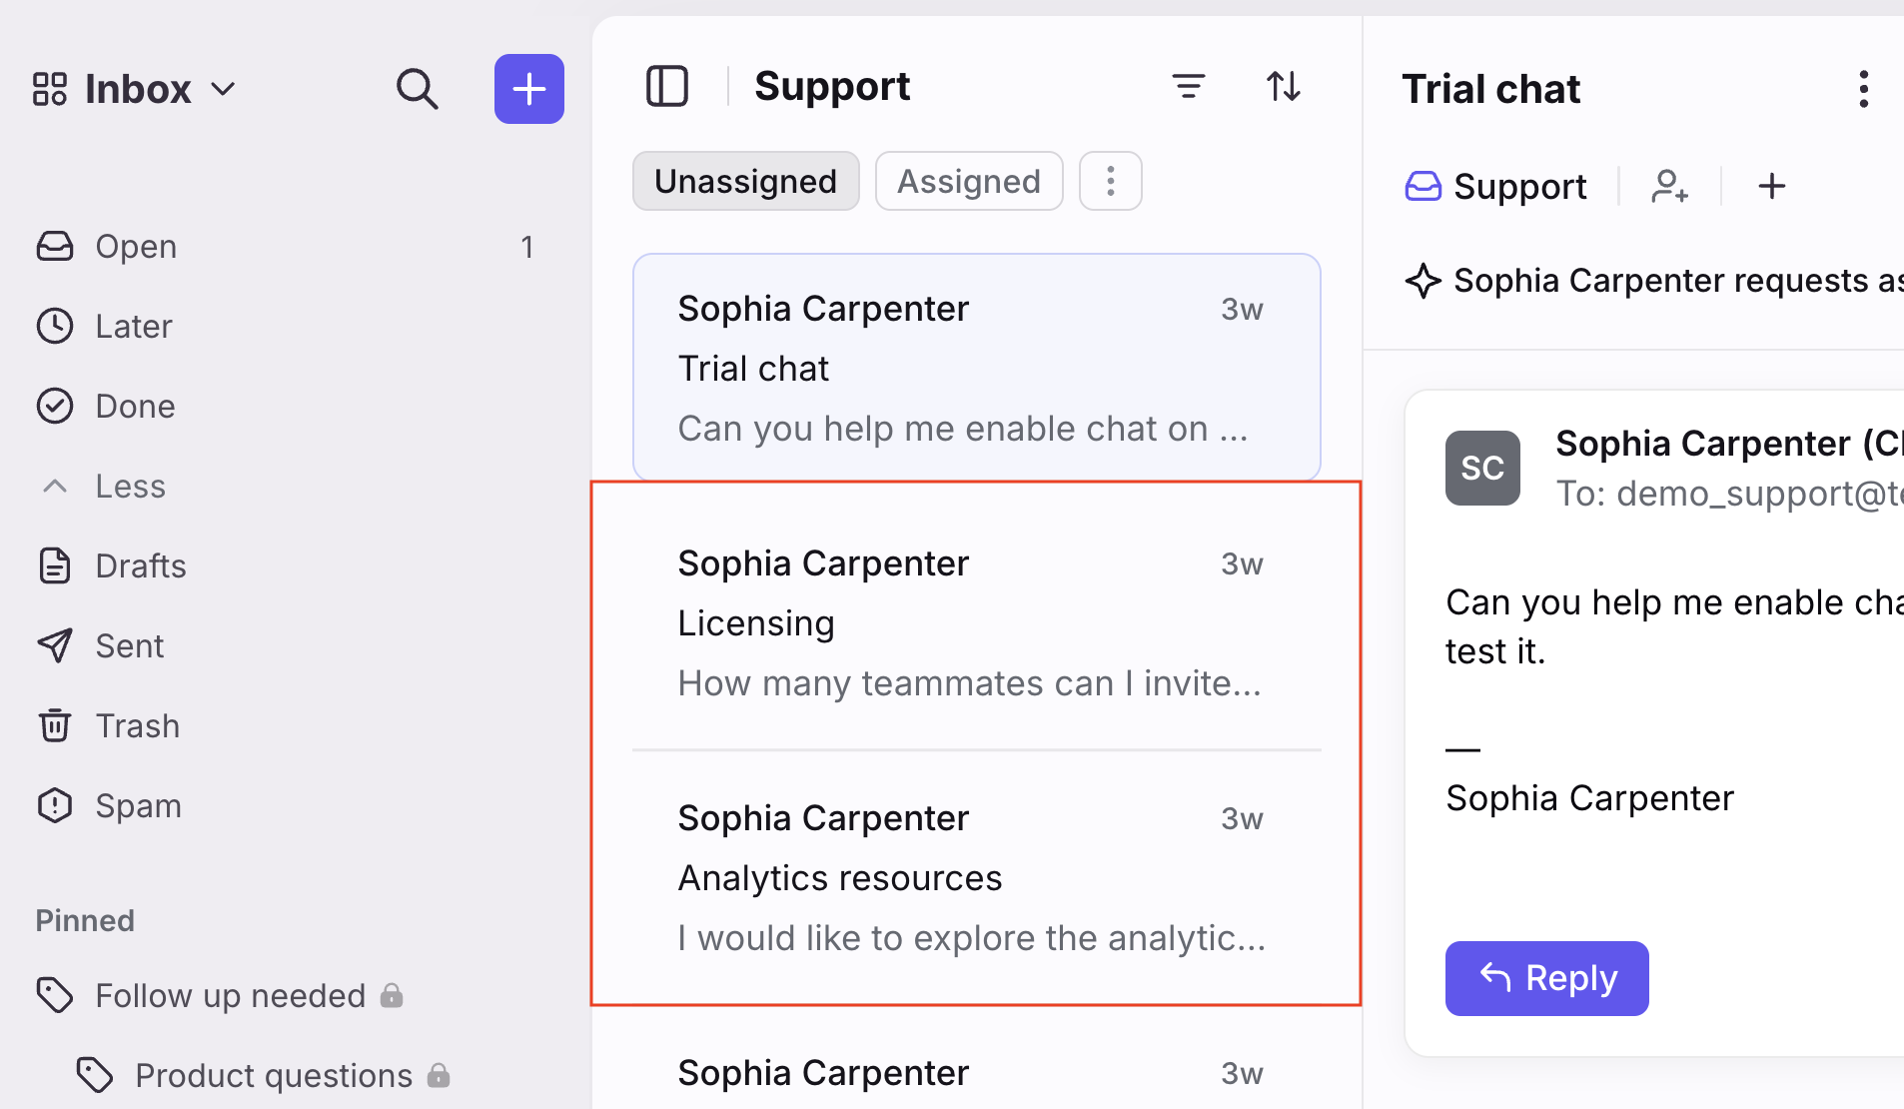Open the Licensing conversation
The height and width of the screenshot is (1109, 1904).
point(976,622)
